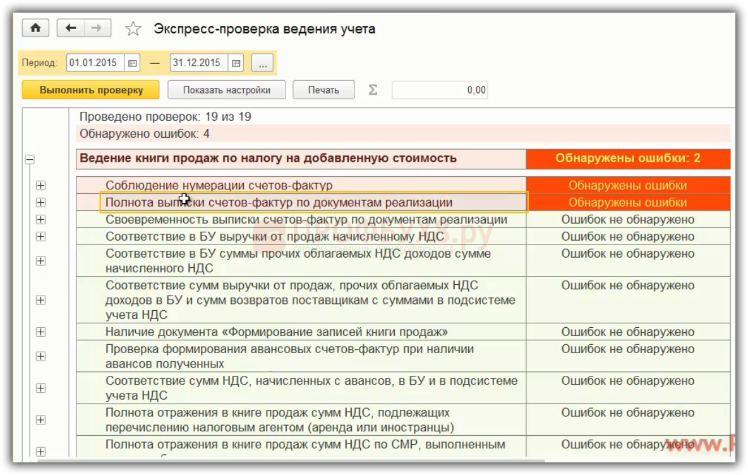Click the forward arrow navigation button

[96, 28]
